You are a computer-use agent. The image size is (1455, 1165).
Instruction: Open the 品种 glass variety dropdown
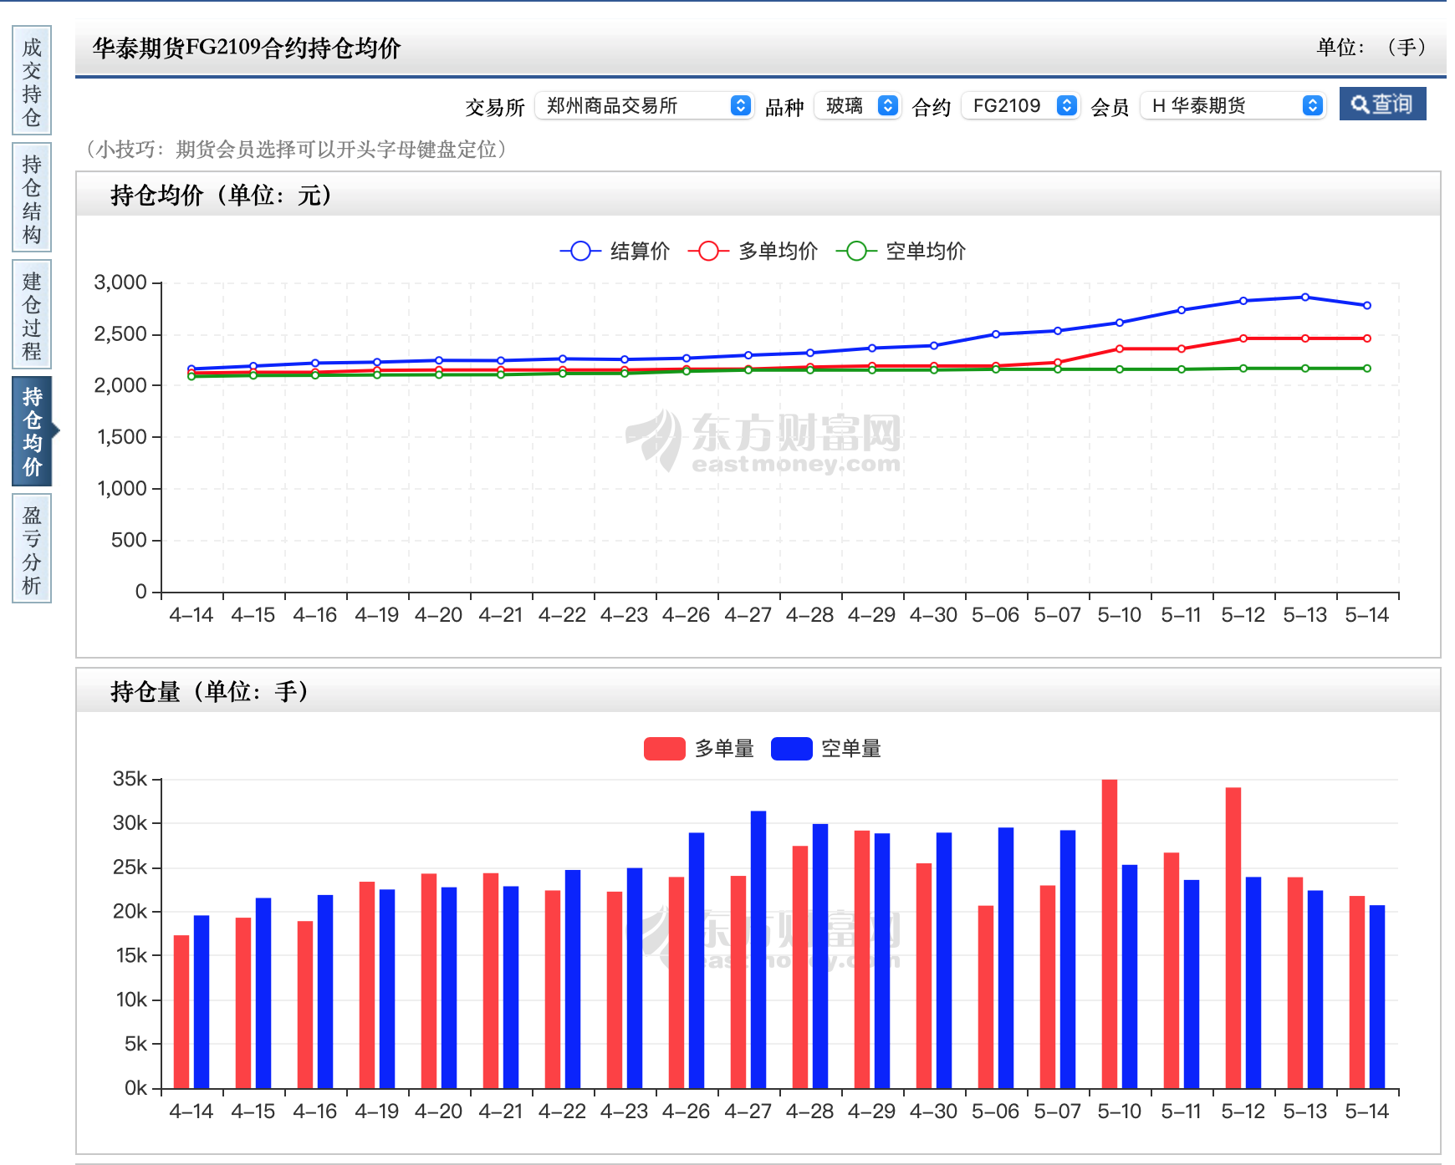pyautogui.click(x=857, y=105)
